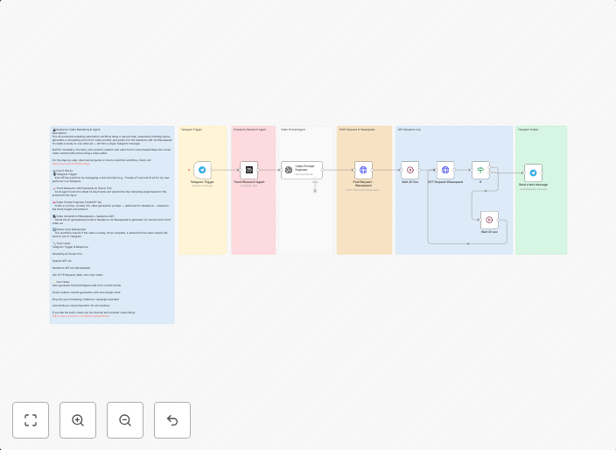Click the lower Wait 30 sec node
Viewport: 616px width, 450px height.
[489, 220]
